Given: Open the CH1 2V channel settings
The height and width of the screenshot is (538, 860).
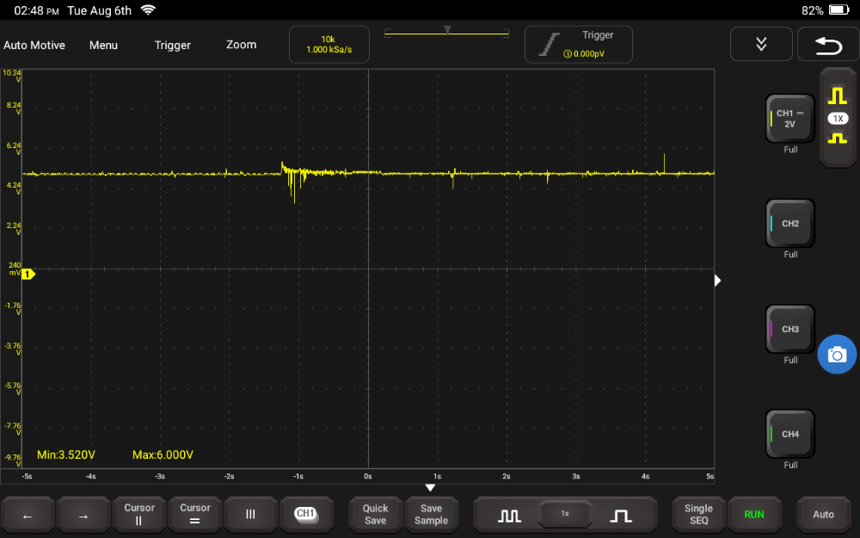Looking at the screenshot, I should (x=789, y=119).
